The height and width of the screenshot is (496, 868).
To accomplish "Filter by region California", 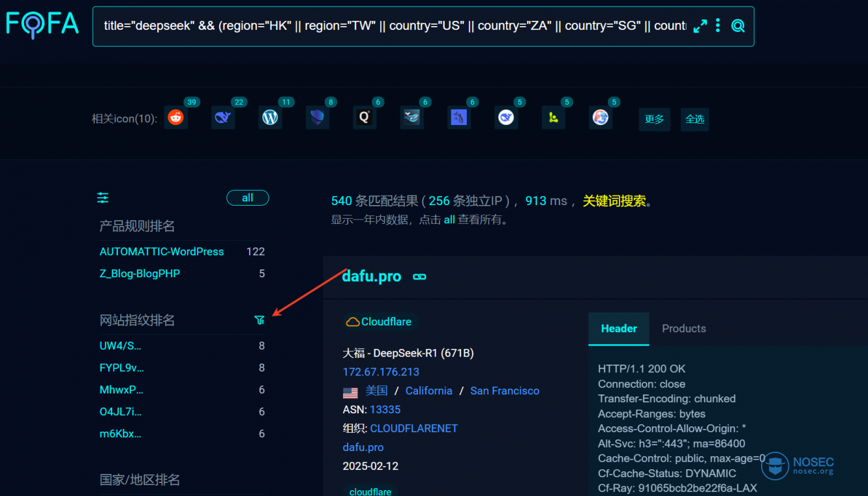I will click(x=428, y=391).
